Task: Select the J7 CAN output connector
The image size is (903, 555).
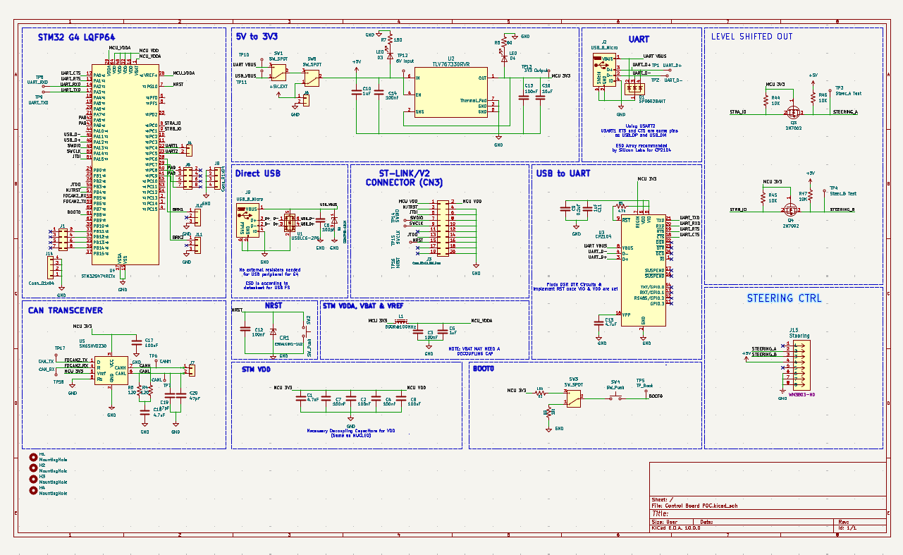Action: (191, 369)
